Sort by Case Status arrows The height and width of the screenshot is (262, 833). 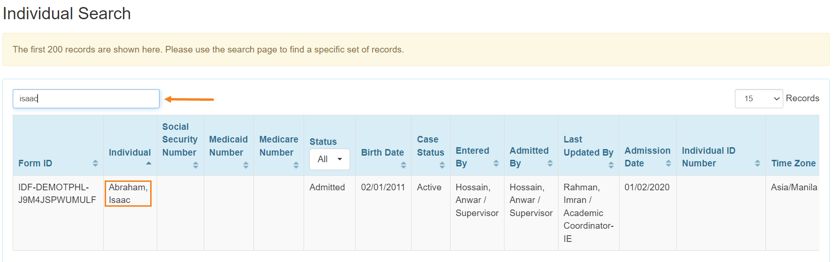pos(442,165)
